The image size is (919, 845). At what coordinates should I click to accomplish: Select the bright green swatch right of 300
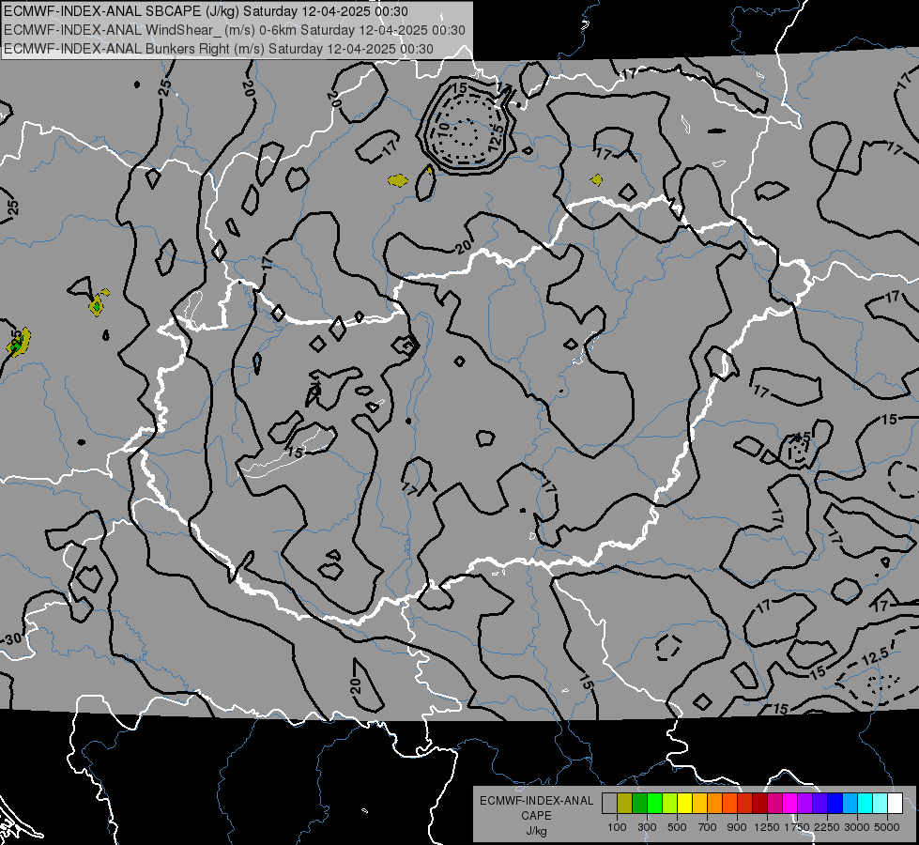[x=654, y=803]
